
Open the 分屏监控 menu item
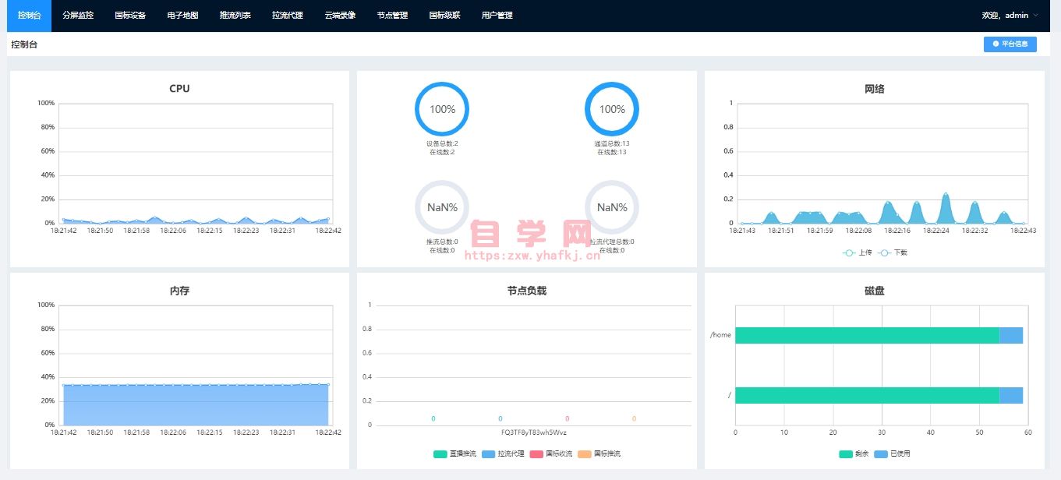coord(78,16)
